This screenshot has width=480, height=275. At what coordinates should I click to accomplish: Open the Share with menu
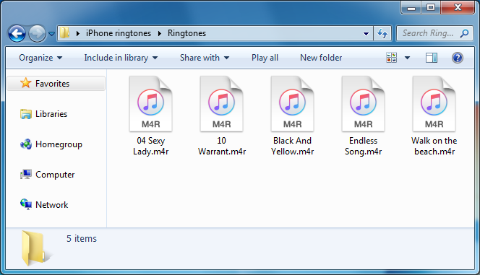pyautogui.click(x=205, y=58)
